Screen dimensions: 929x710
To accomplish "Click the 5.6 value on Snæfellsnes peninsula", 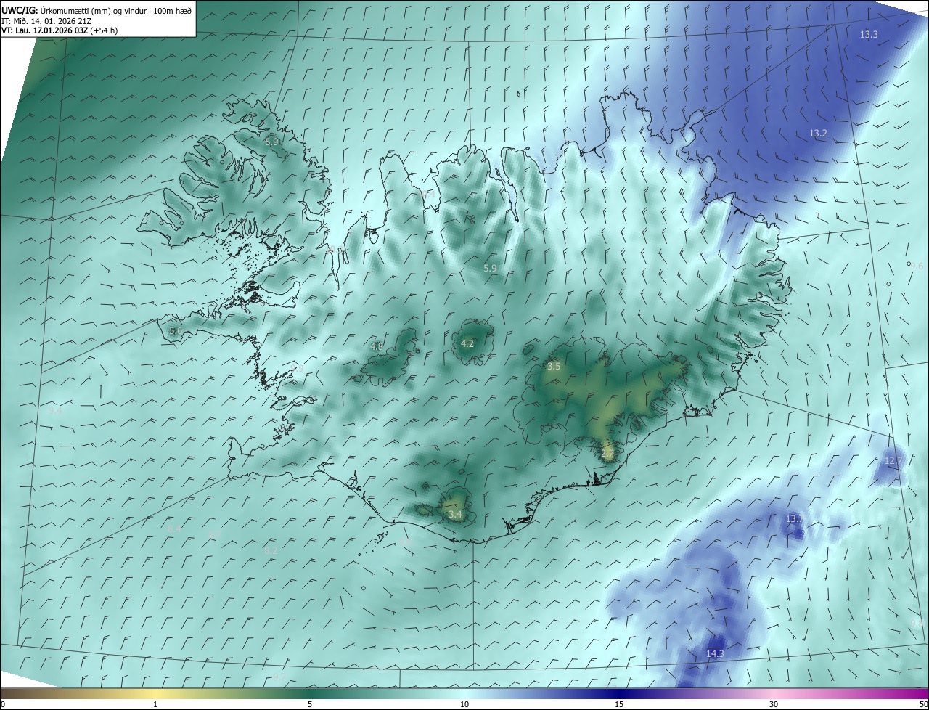I will coord(176,331).
